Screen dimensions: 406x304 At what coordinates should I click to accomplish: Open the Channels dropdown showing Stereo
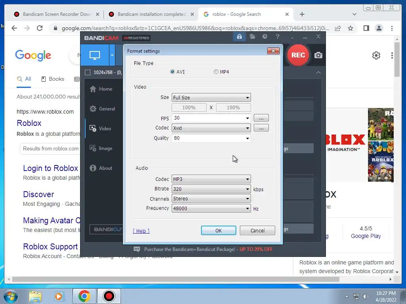point(211,199)
